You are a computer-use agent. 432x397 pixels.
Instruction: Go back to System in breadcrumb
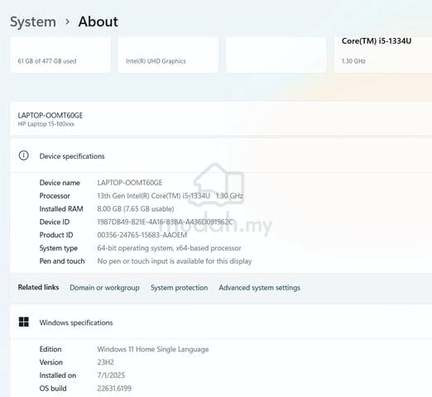point(33,22)
